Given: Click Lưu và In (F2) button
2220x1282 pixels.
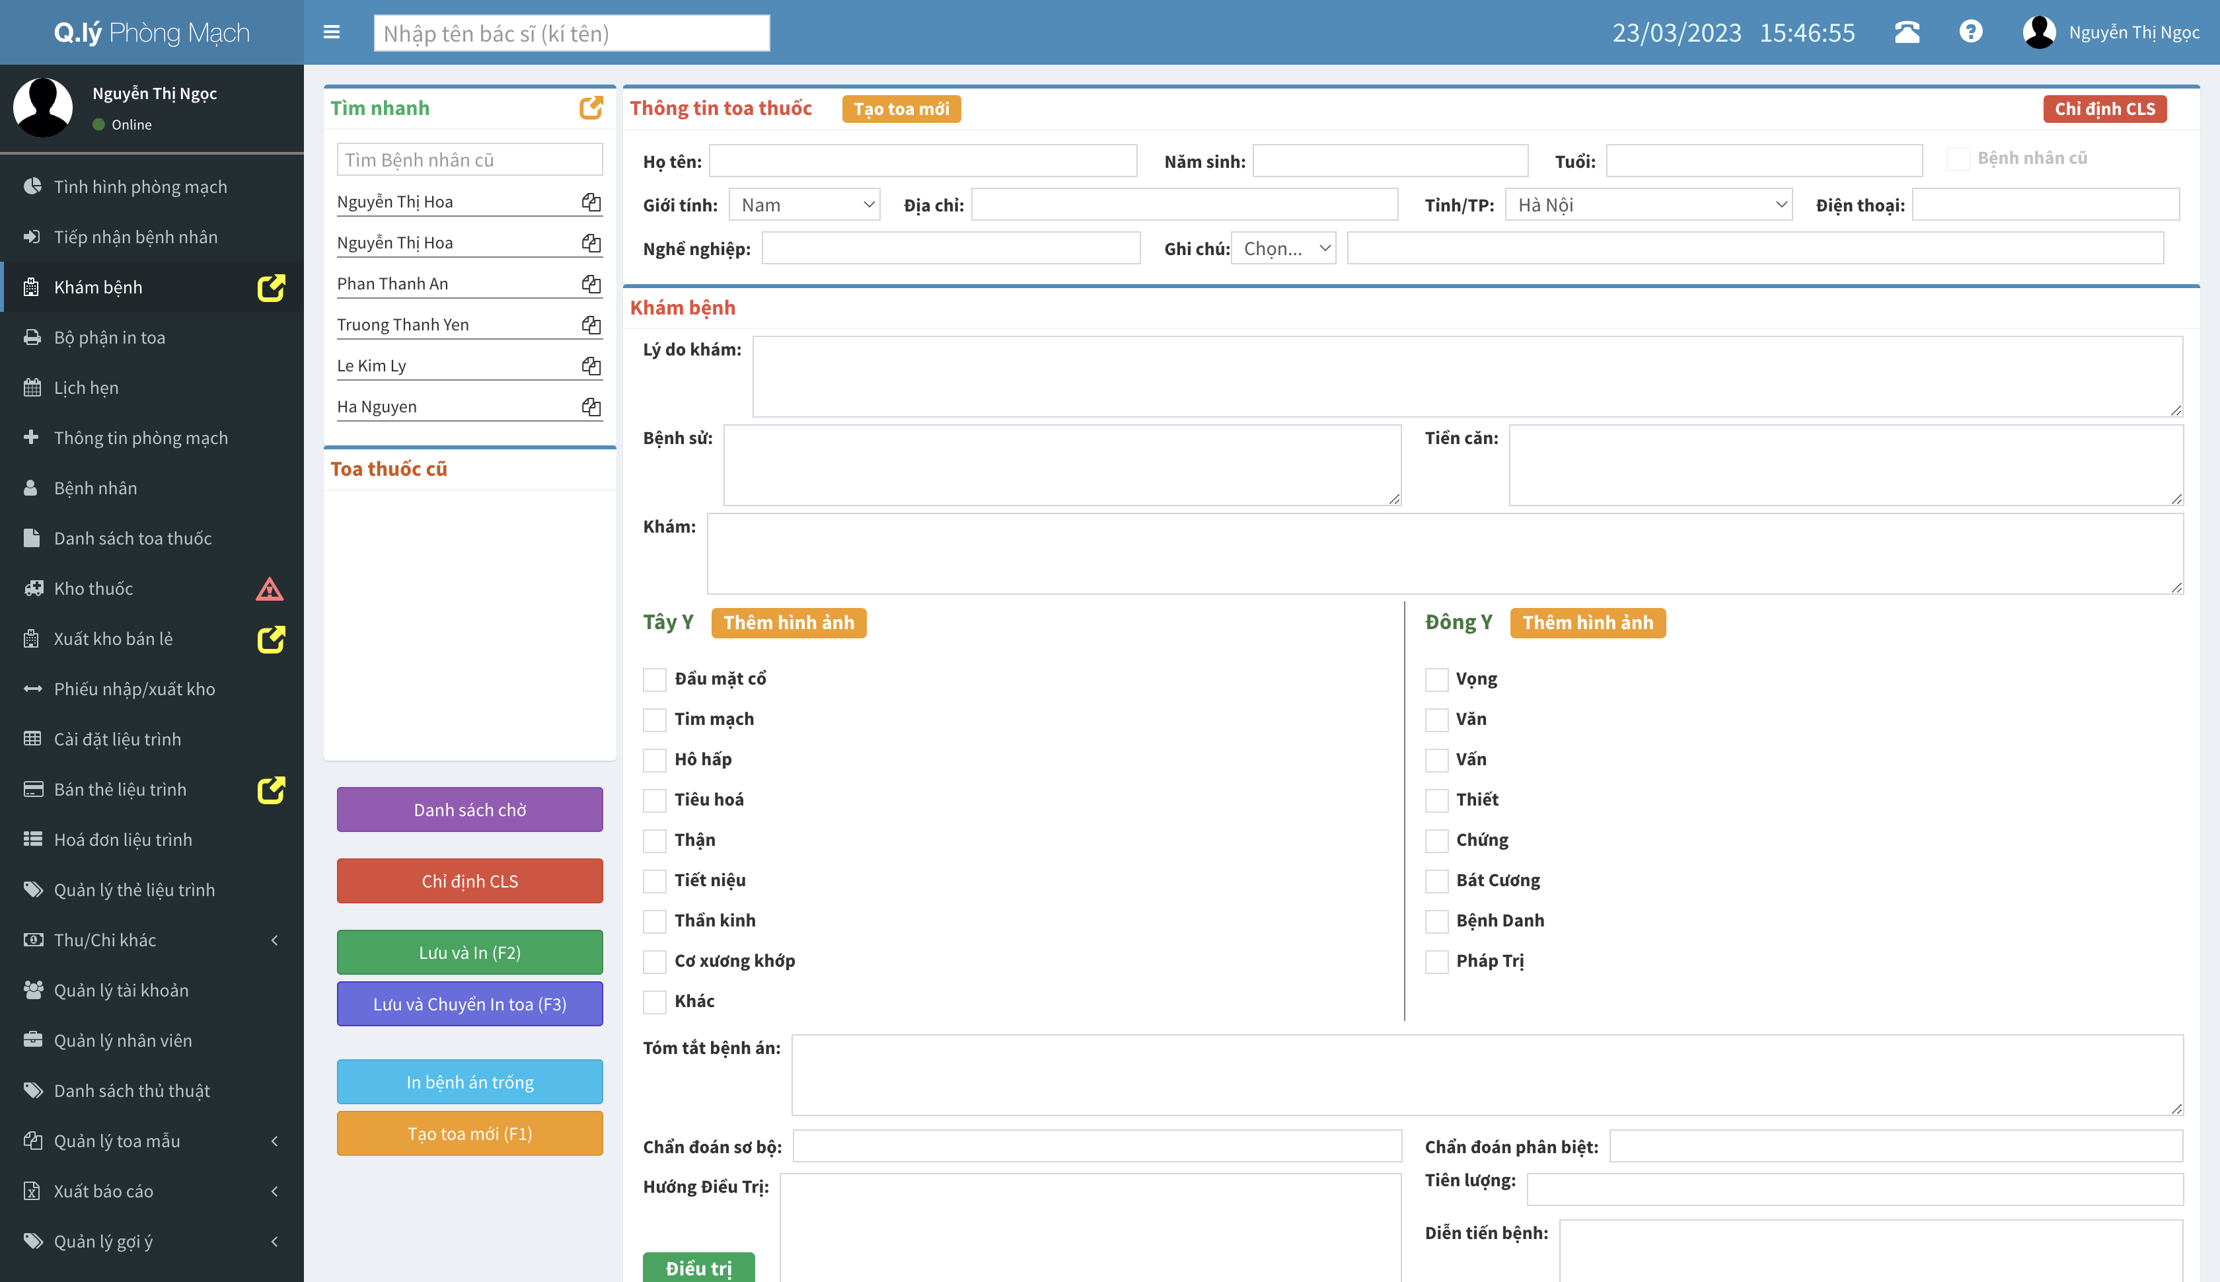Looking at the screenshot, I should pyautogui.click(x=469, y=952).
